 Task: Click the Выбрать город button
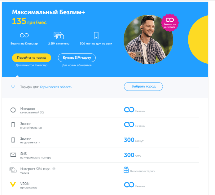[143, 87]
